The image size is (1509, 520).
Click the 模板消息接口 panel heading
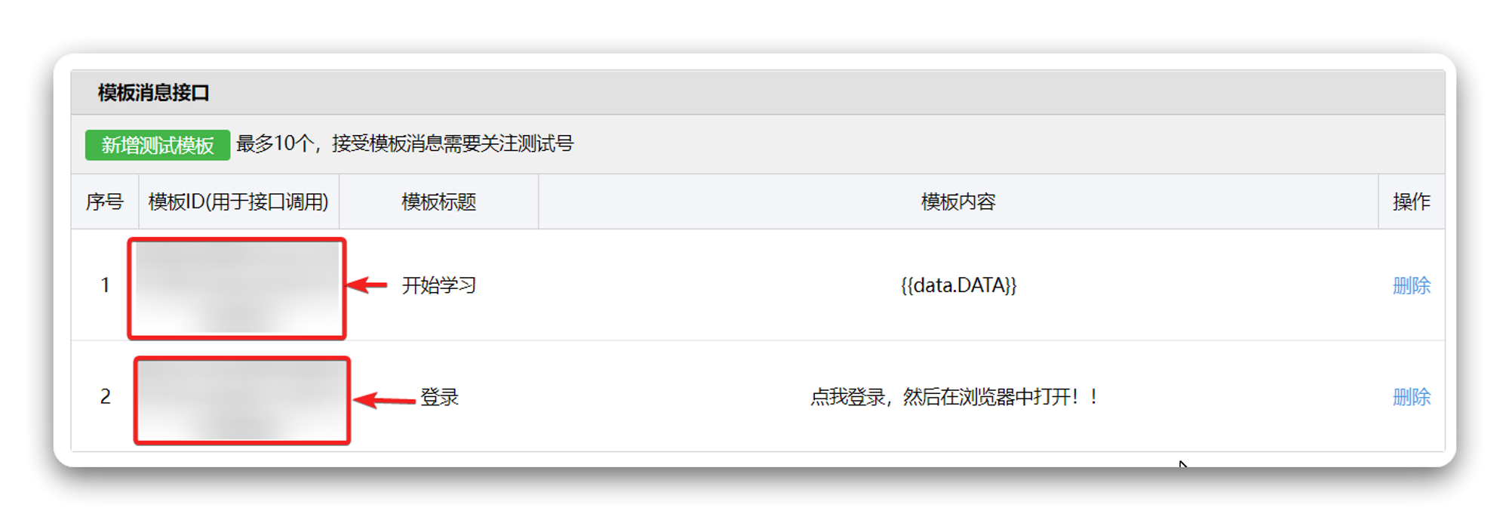coord(153,93)
